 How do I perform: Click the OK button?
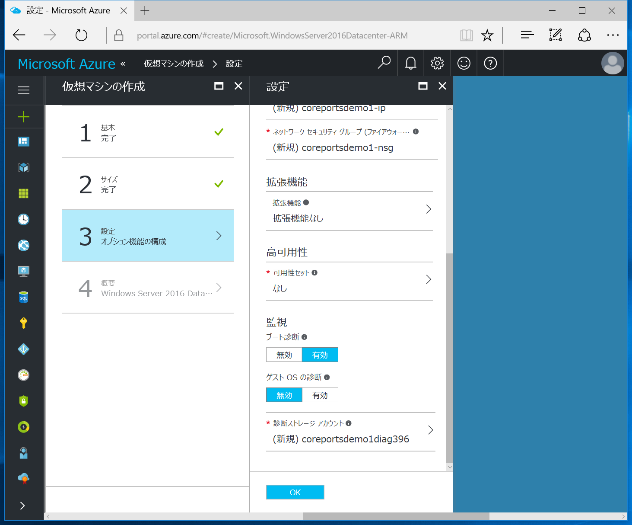pyautogui.click(x=295, y=492)
